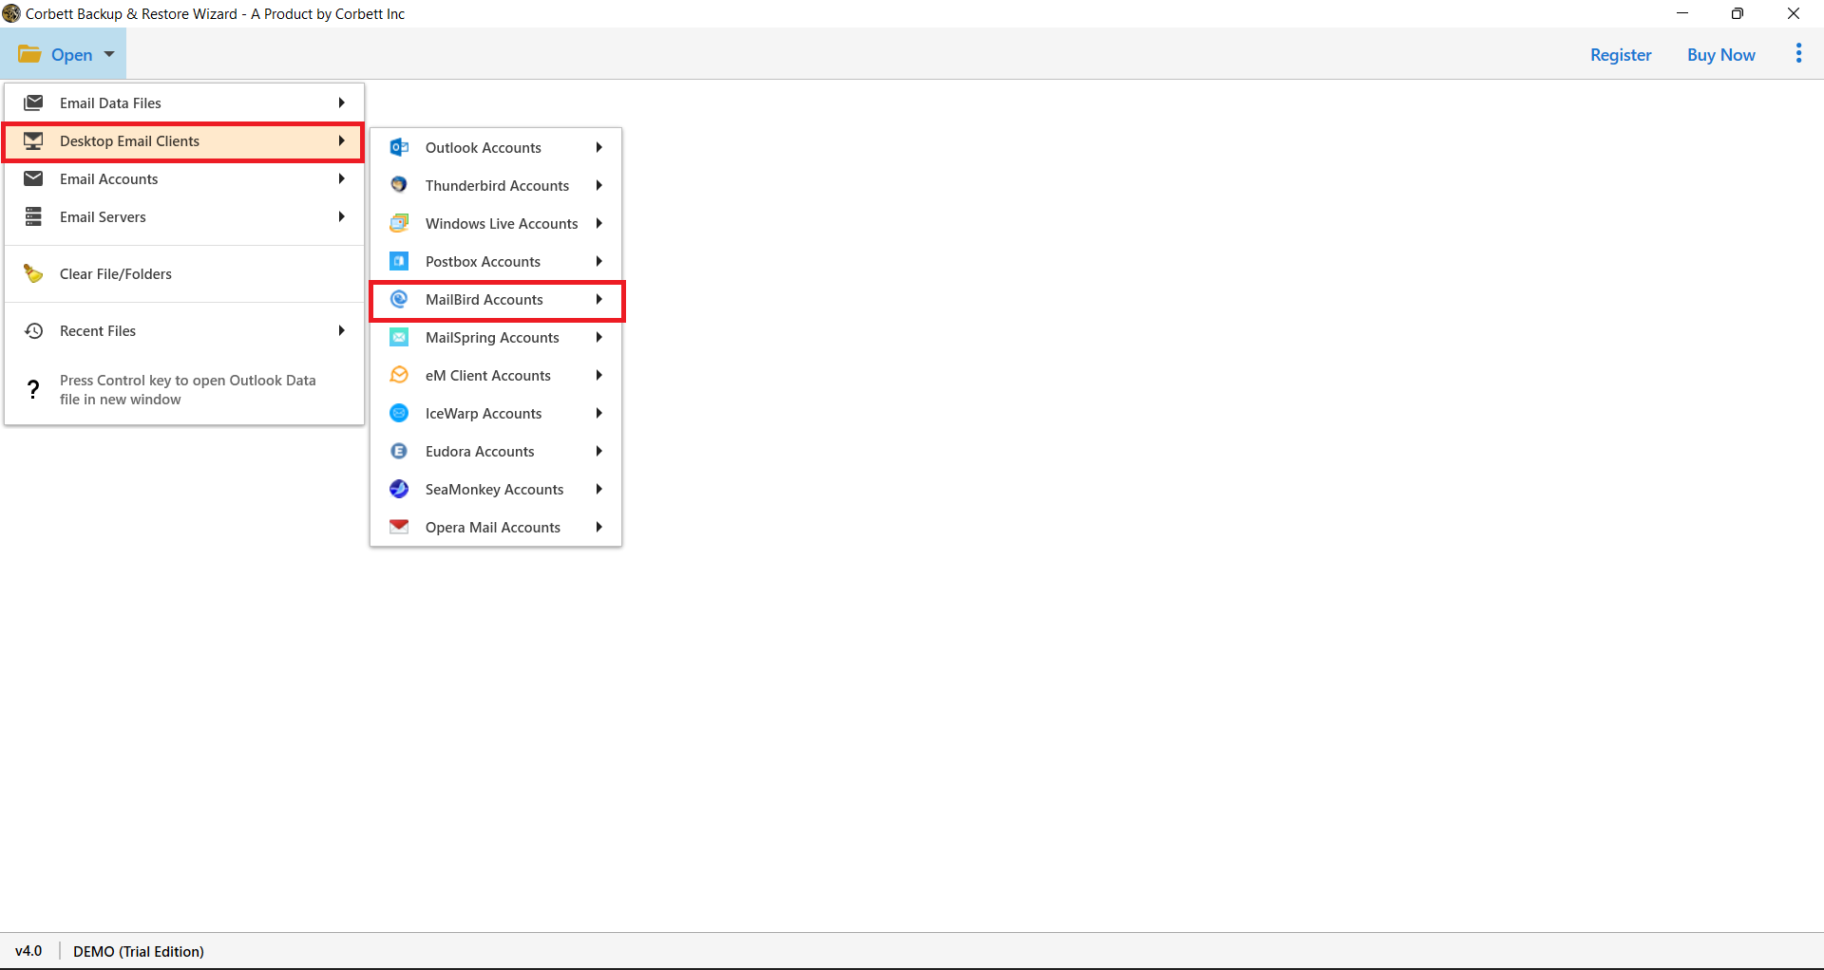Screen dimensions: 1824x970
Task: Expand the Recent Files submenu arrow
Action: click(x=341, y=330)
